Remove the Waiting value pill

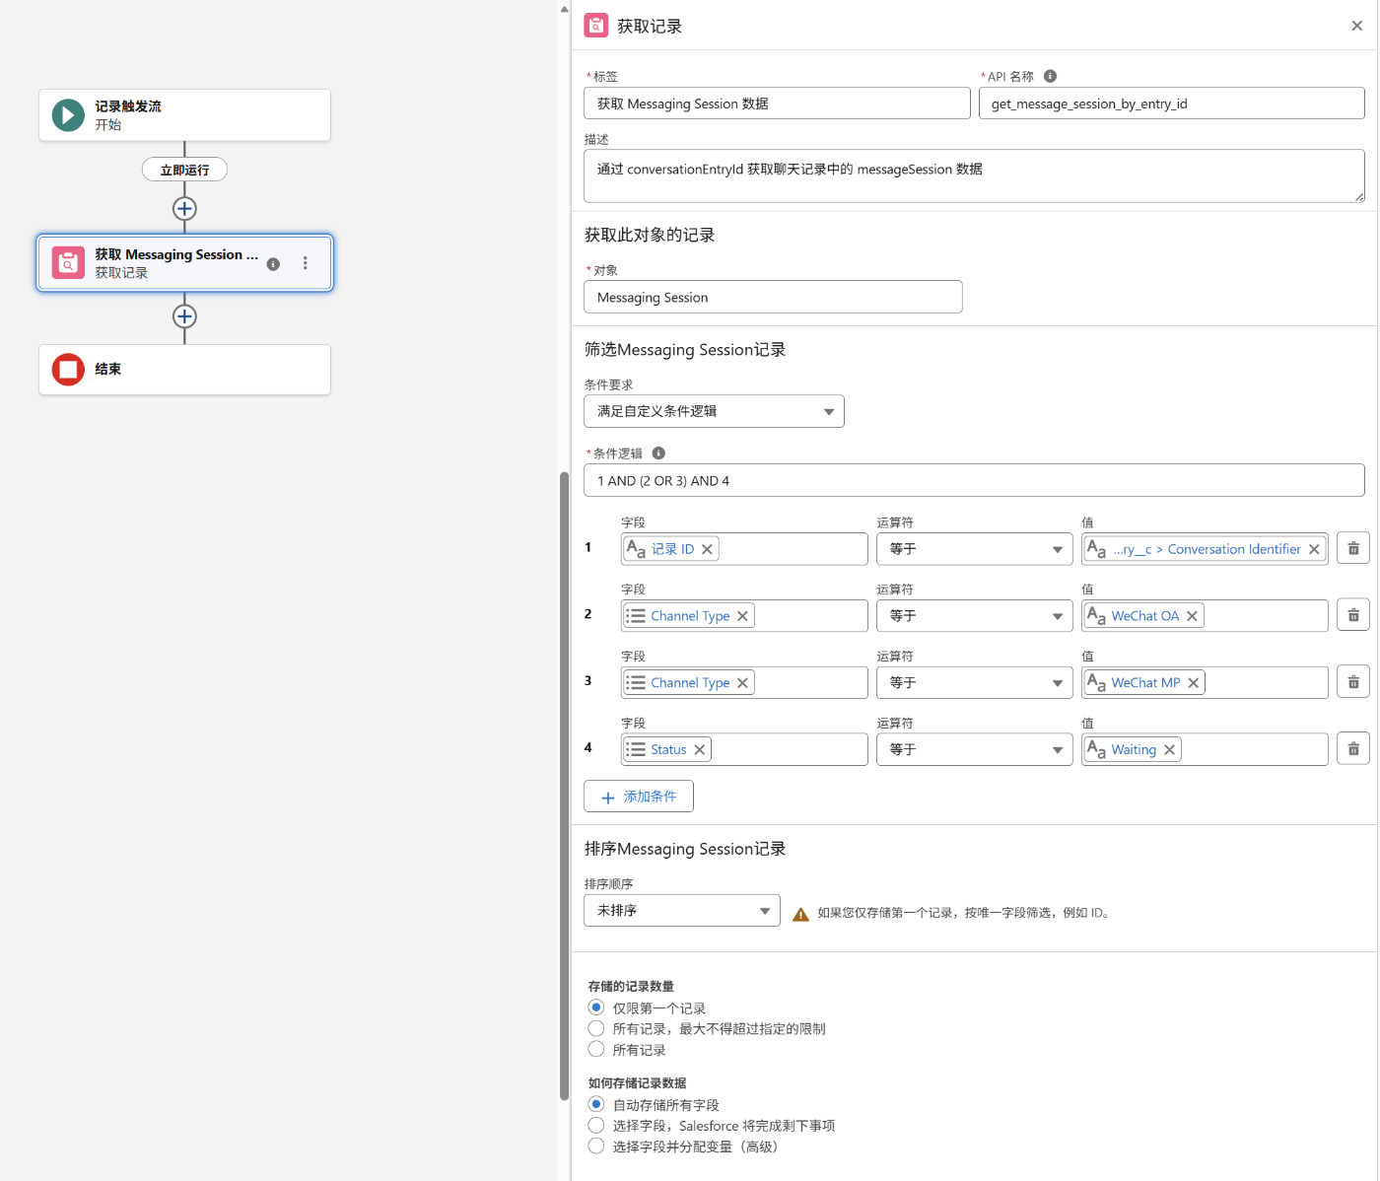tap(1169, 749)
